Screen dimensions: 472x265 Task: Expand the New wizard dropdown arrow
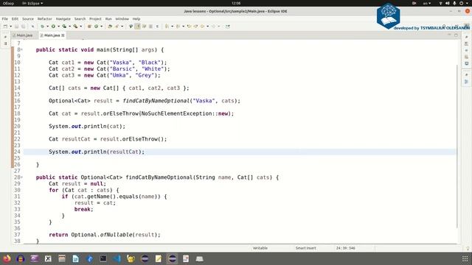(x=11, y=26)
